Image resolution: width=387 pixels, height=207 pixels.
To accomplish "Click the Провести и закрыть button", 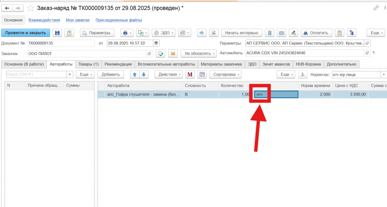I will click(x=26, y=33).
